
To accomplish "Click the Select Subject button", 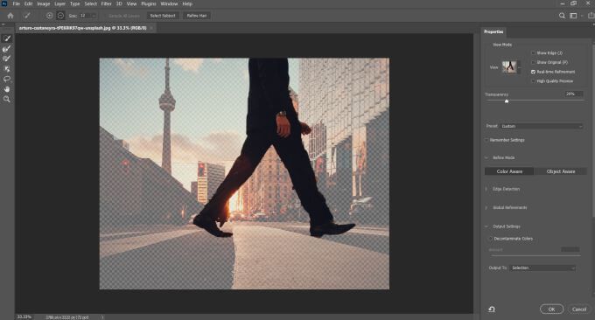I will (x=163, y=16).
